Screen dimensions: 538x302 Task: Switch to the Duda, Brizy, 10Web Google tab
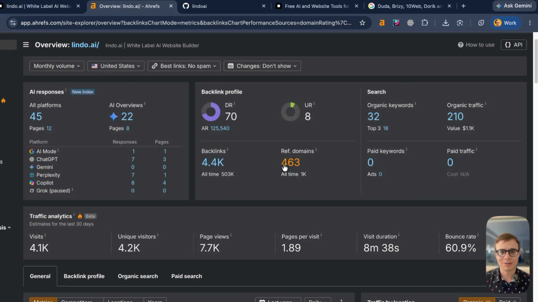[x=410, y=6]
